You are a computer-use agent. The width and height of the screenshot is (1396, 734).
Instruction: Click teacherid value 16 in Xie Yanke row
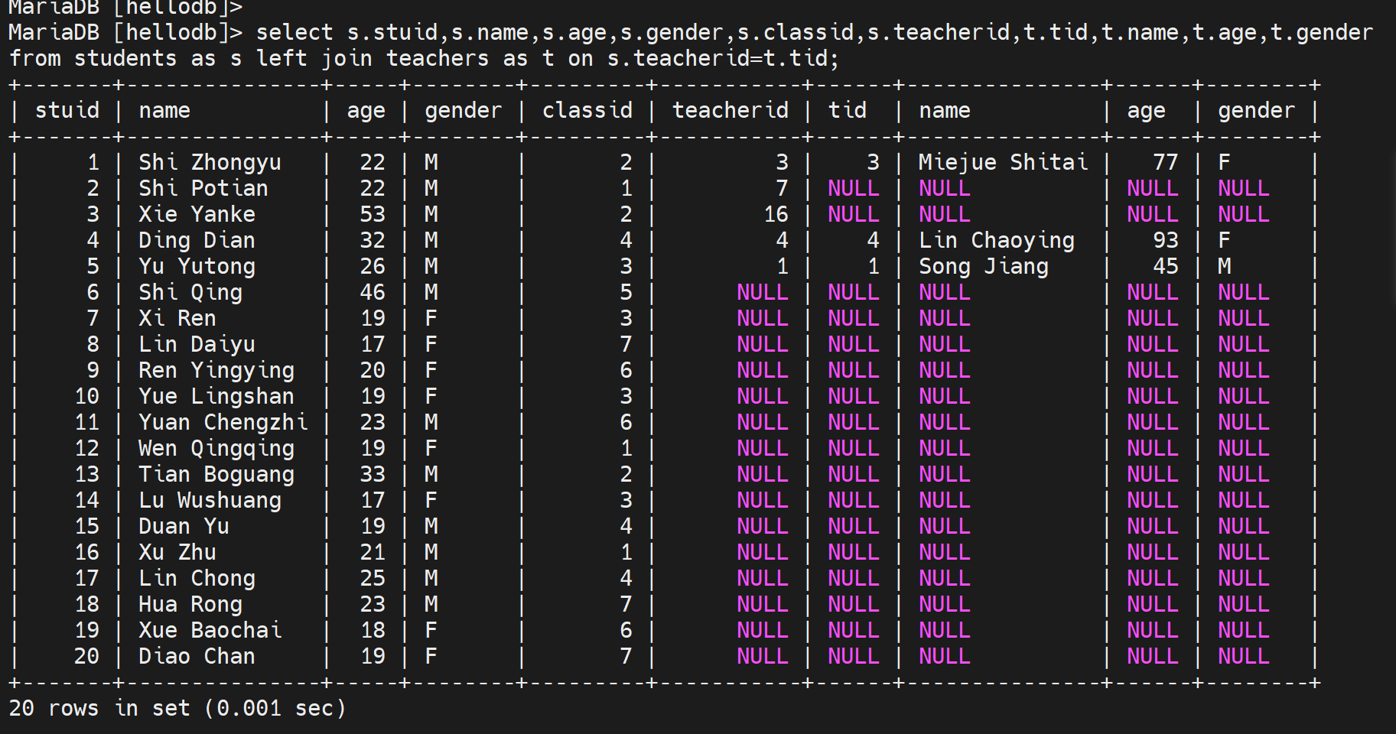click(x=776, y=215)
